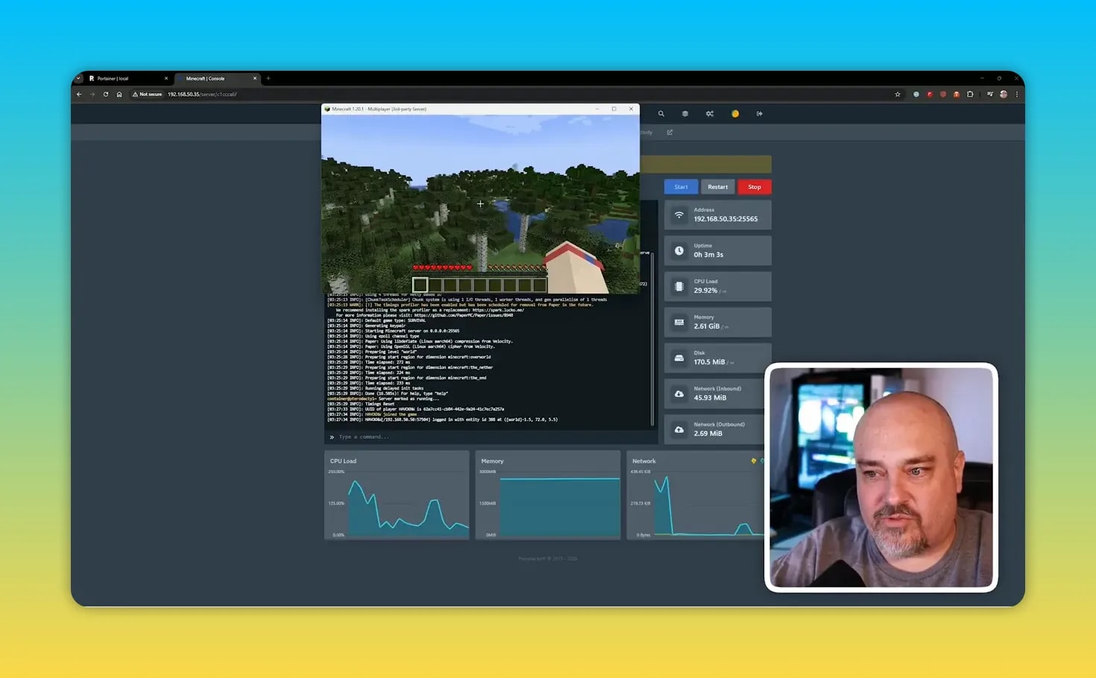Viewport: 1096px width, 678px height.
Task: Click the yellow notification banner above power buttons
Action: click(705, 165)
